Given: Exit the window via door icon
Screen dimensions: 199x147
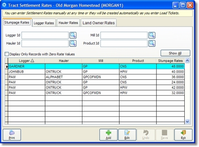Looking at the screenshot, I should 183,135.
